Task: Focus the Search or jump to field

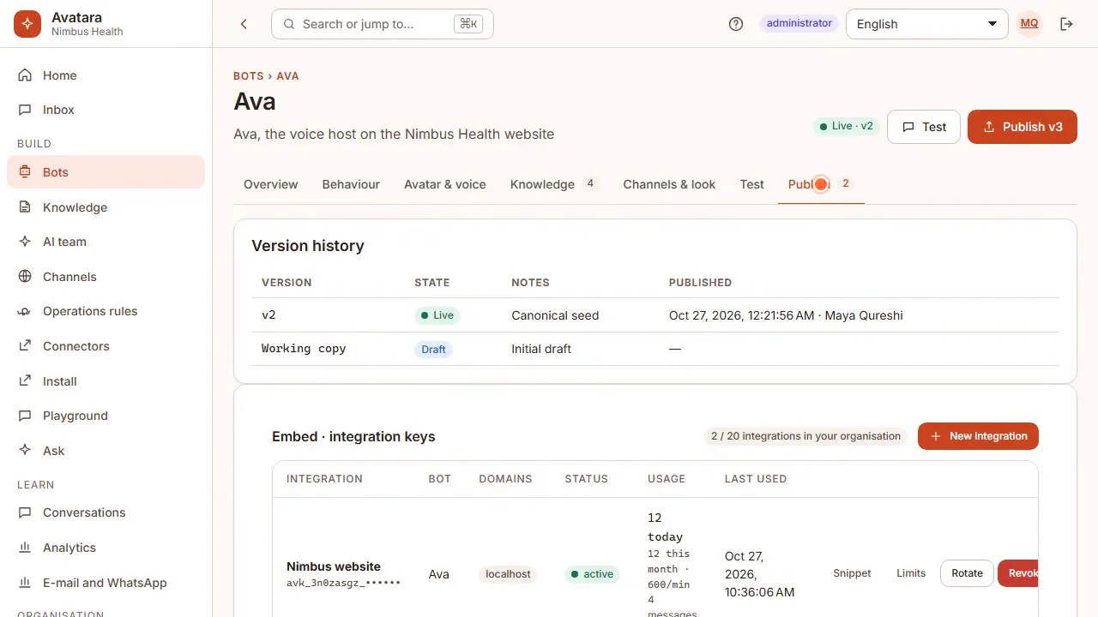Action: coord(383,24)
